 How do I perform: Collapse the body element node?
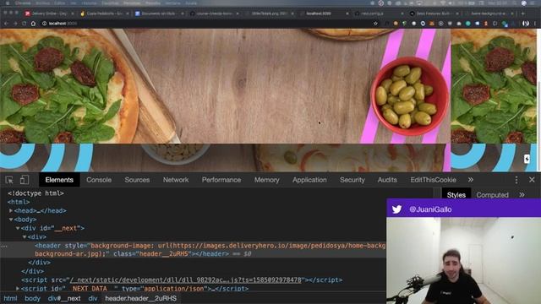pyautogui.click(x=11, y=220)
